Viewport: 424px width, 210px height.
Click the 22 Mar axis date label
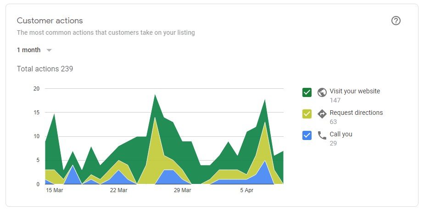[118, 190]
